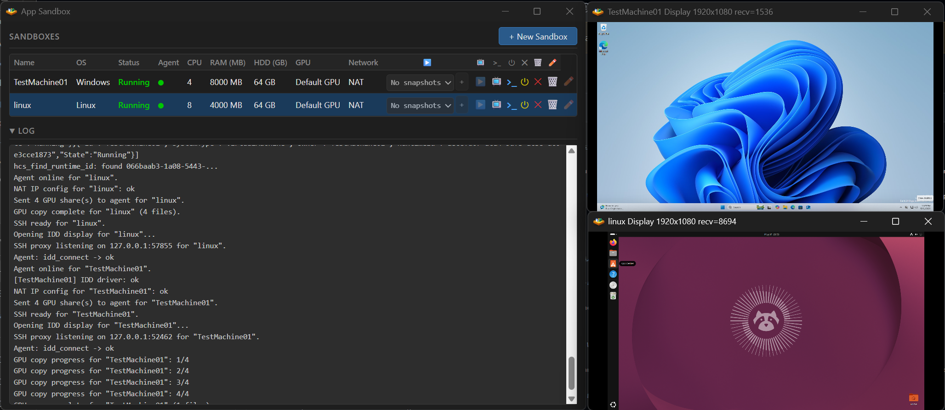Click the Home folder icon on linux desktop

(913, 398)
